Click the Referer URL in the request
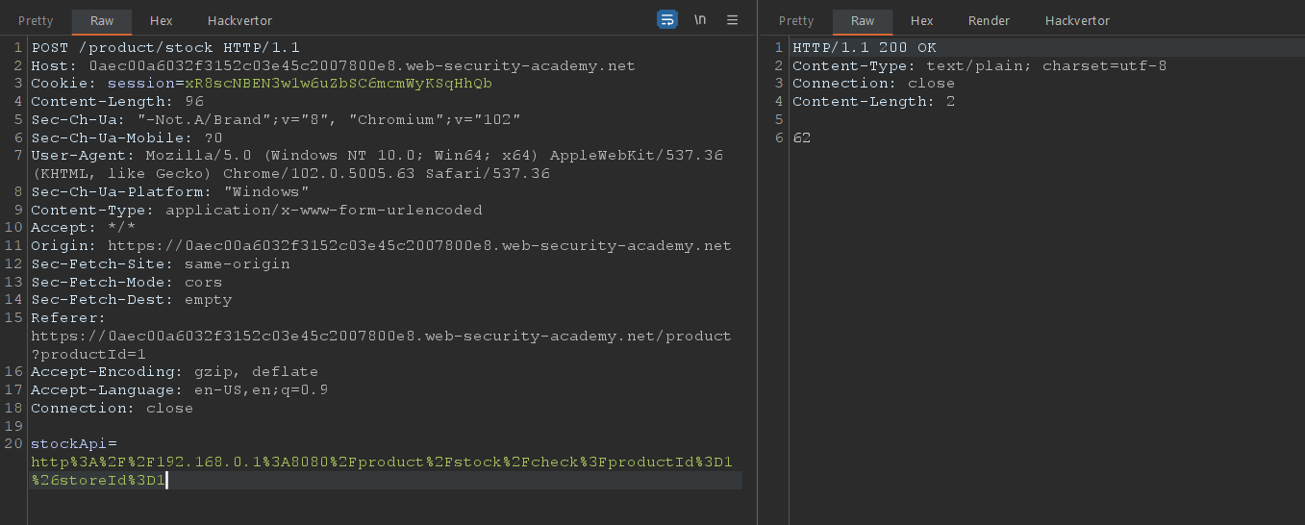 point(381,336)
